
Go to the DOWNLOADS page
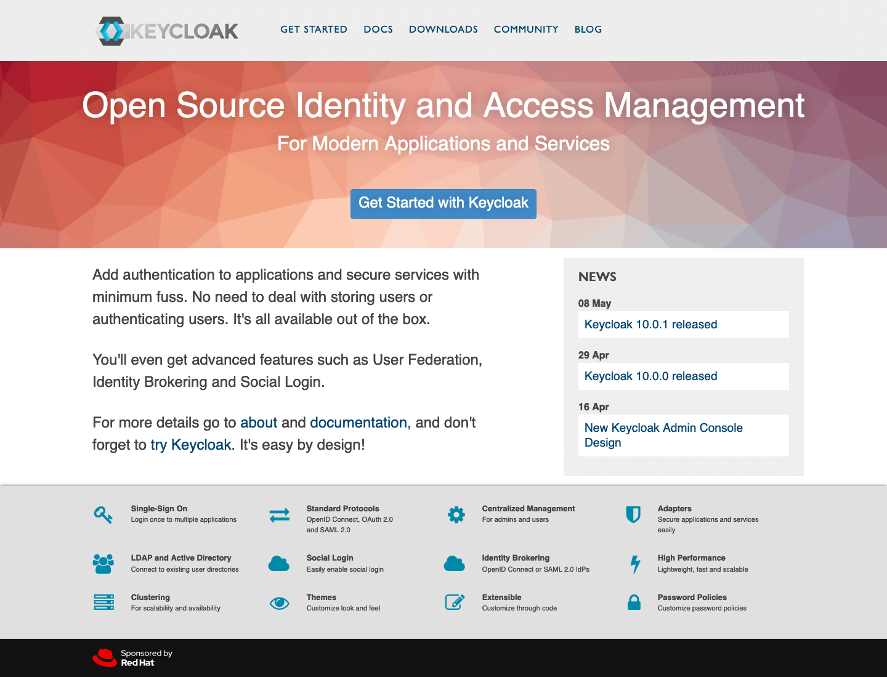tap(443, 29)
